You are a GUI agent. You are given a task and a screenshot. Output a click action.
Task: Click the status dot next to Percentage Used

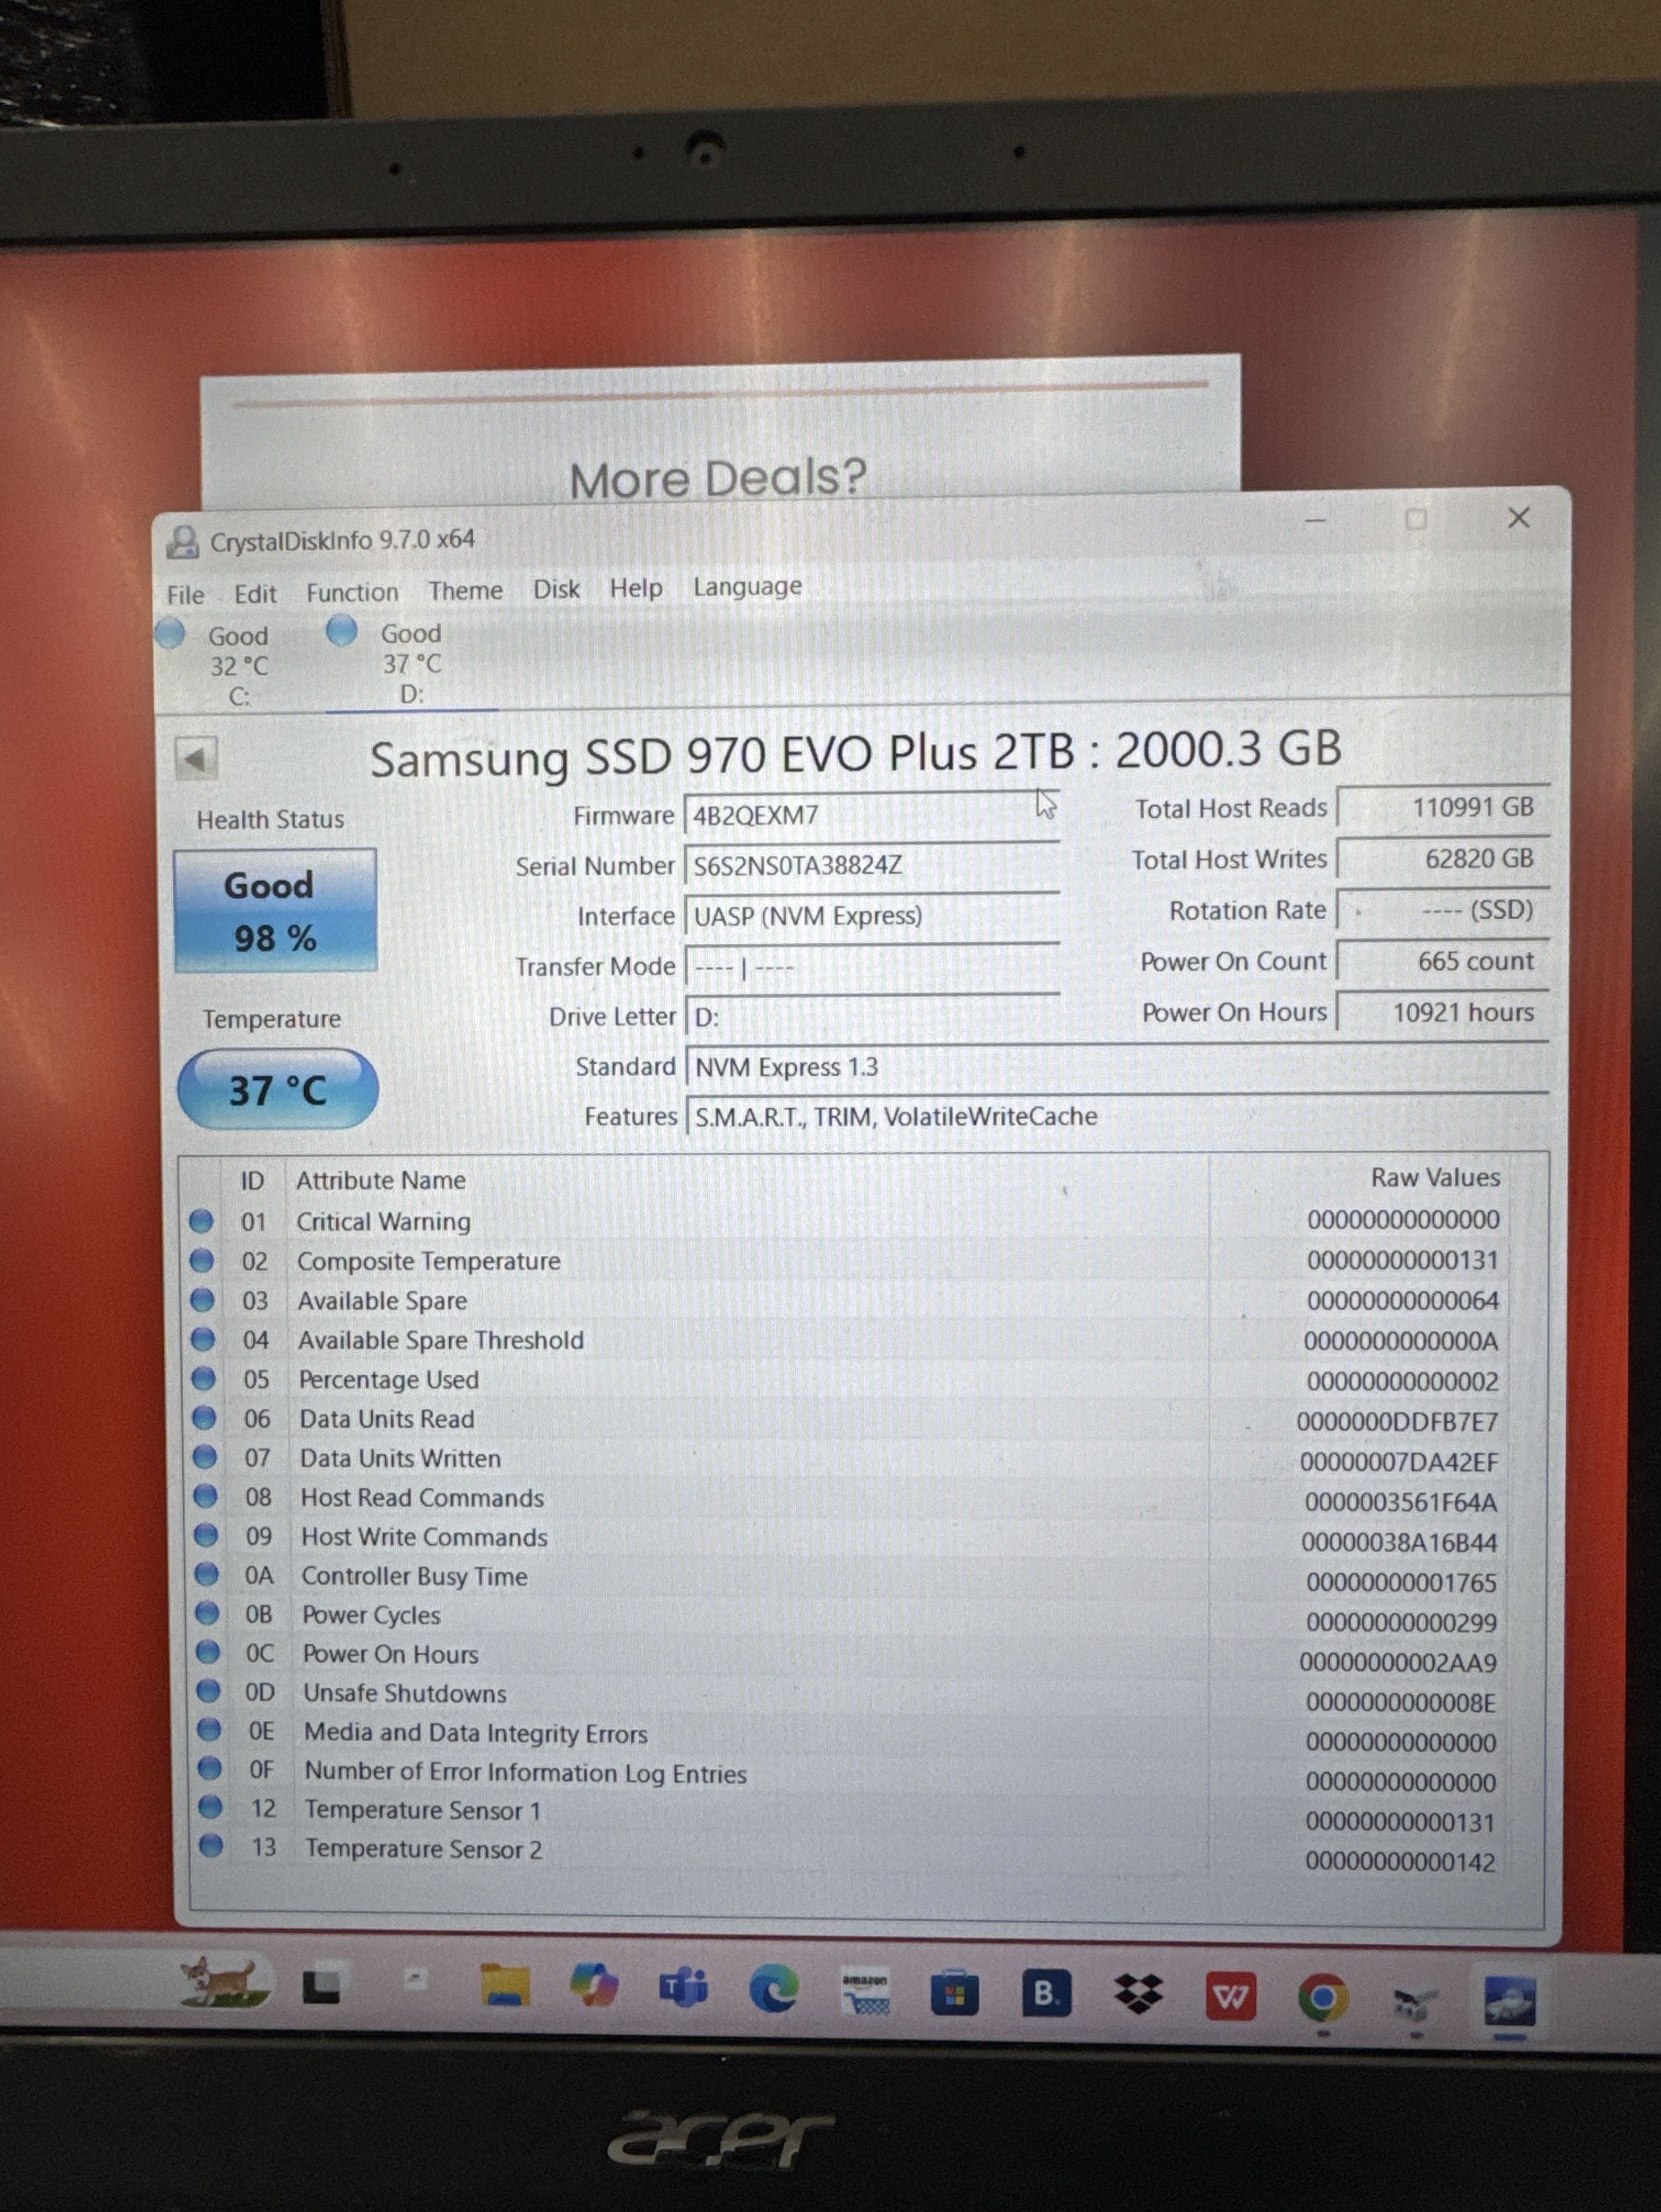tap(203, 1378)
